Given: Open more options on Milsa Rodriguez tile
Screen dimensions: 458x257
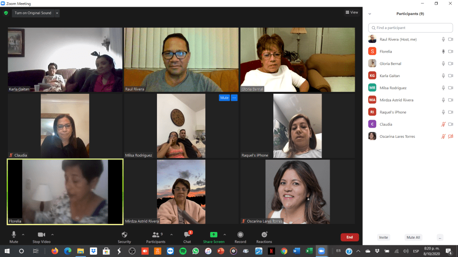Looking at the screenshot, I should point(234,98).
